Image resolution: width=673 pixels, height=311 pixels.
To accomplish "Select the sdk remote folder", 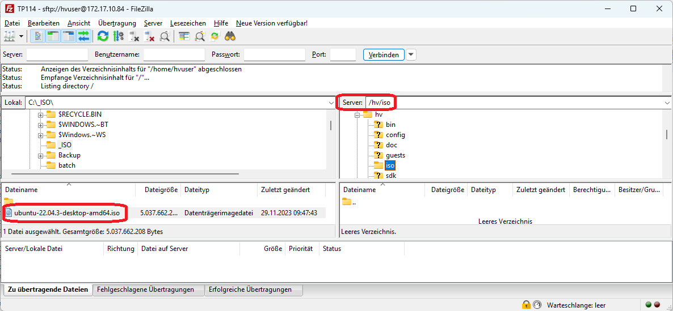I will coord(391,176).
